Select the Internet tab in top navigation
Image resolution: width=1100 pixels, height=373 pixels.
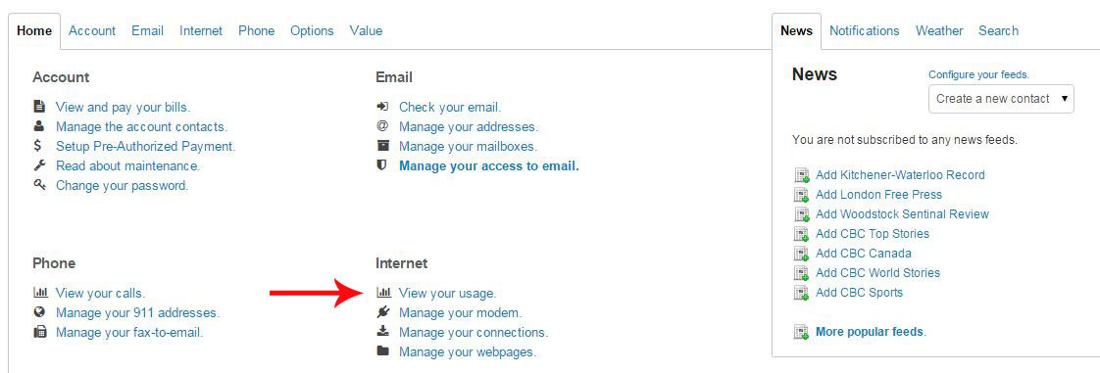click(201, 31)
